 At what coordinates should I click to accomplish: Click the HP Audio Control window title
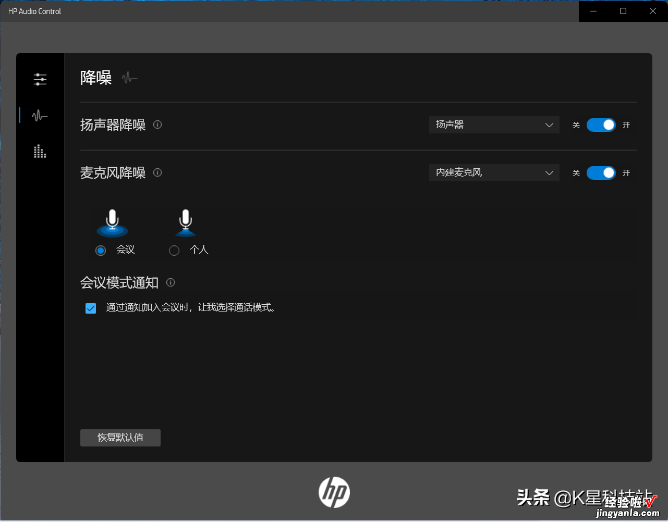click(x=34, y=11)
